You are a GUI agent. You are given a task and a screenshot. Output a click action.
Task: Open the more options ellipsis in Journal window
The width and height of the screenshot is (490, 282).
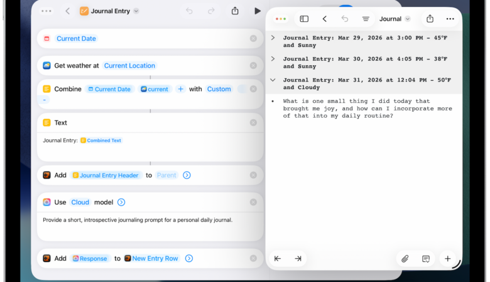coord(450,19)
